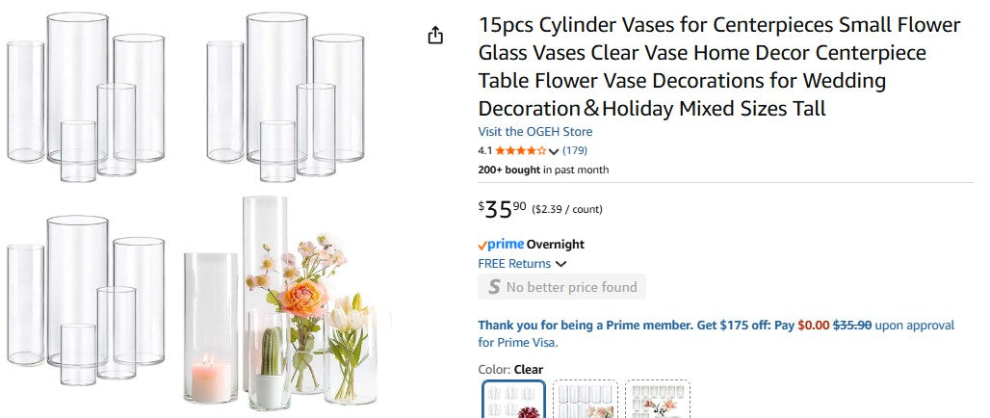The image size is (990, 418).
Task: Open the FREE Returns details
Action: 514,264
